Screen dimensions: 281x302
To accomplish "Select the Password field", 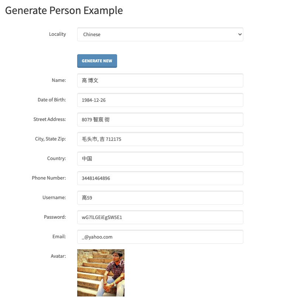I will [x=160, y=217].
